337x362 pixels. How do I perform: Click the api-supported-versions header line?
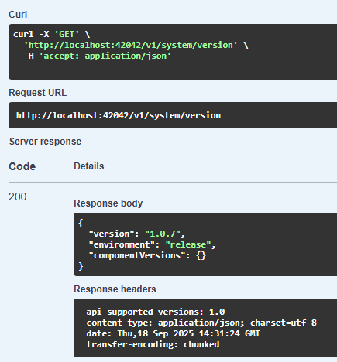pyautogui.click(x=156, y=312)
